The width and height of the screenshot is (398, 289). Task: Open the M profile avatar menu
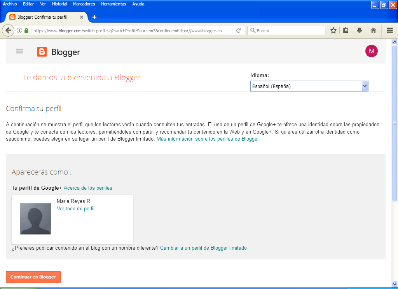point(371,51)
